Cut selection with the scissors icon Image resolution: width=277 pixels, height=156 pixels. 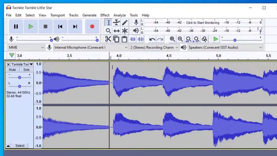click(x=108, y=39)
